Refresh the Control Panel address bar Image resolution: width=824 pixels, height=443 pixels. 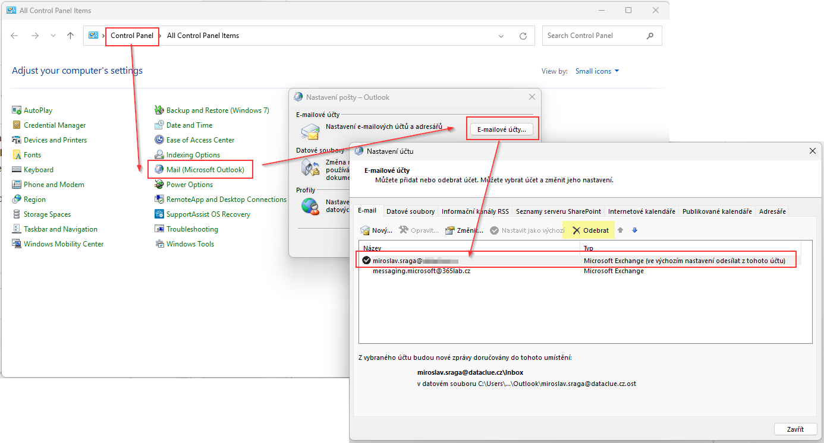tap(523, 36)
